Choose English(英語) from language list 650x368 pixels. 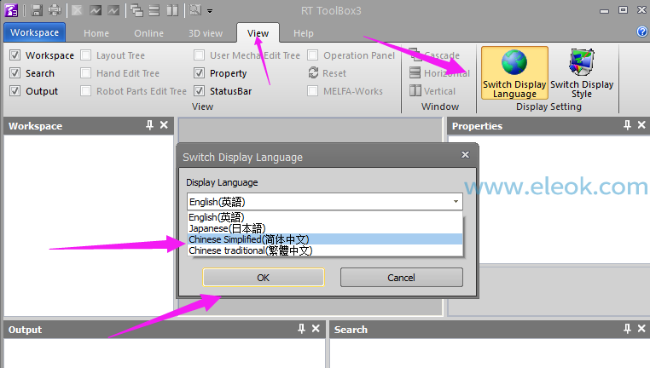(325, 217)
